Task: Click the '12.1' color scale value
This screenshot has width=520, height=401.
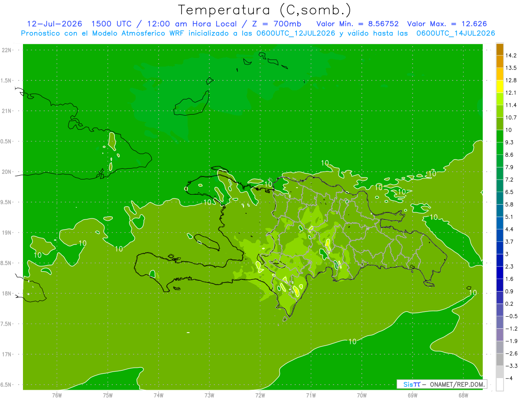Action: click(511, 93)
